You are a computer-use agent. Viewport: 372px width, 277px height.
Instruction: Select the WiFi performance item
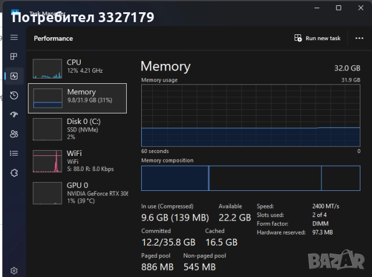pyautogui.click(x=77, y=161)
